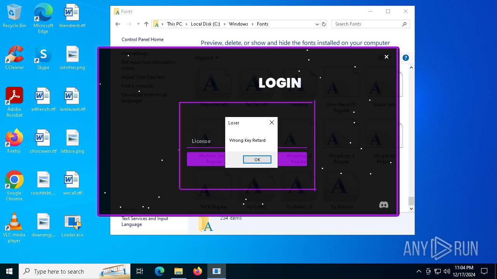Select Windows breadcrumb in address bar
This screenshot has width=497, height=279.
coord(238,24)
